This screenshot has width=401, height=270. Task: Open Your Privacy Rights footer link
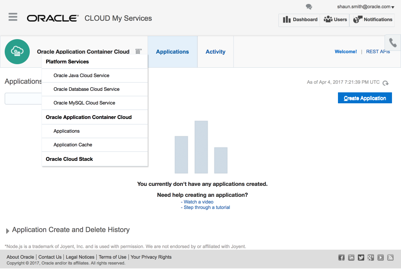[151, 257]
